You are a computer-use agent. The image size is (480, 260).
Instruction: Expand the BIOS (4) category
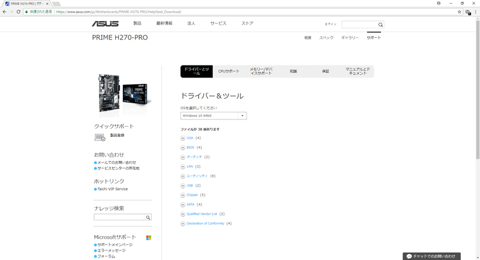183,148
